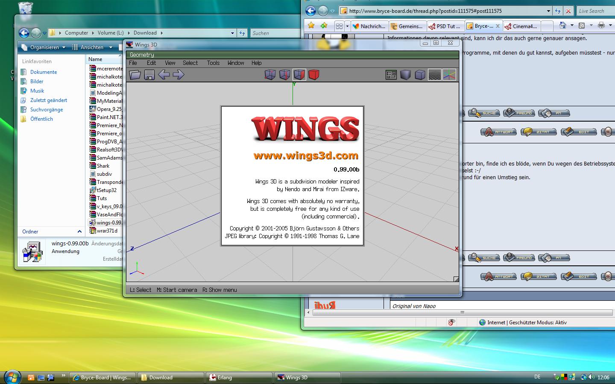
Task: Activate vertex selection mode cube icon
Action: click(270, 75)
